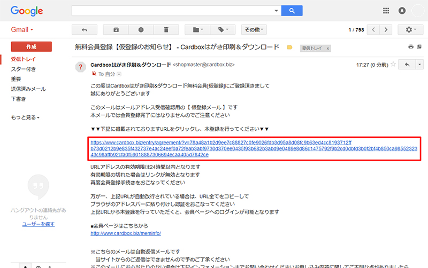
Task: Open more reply options dropdown arrow
Action: click(x=419, y=65)
